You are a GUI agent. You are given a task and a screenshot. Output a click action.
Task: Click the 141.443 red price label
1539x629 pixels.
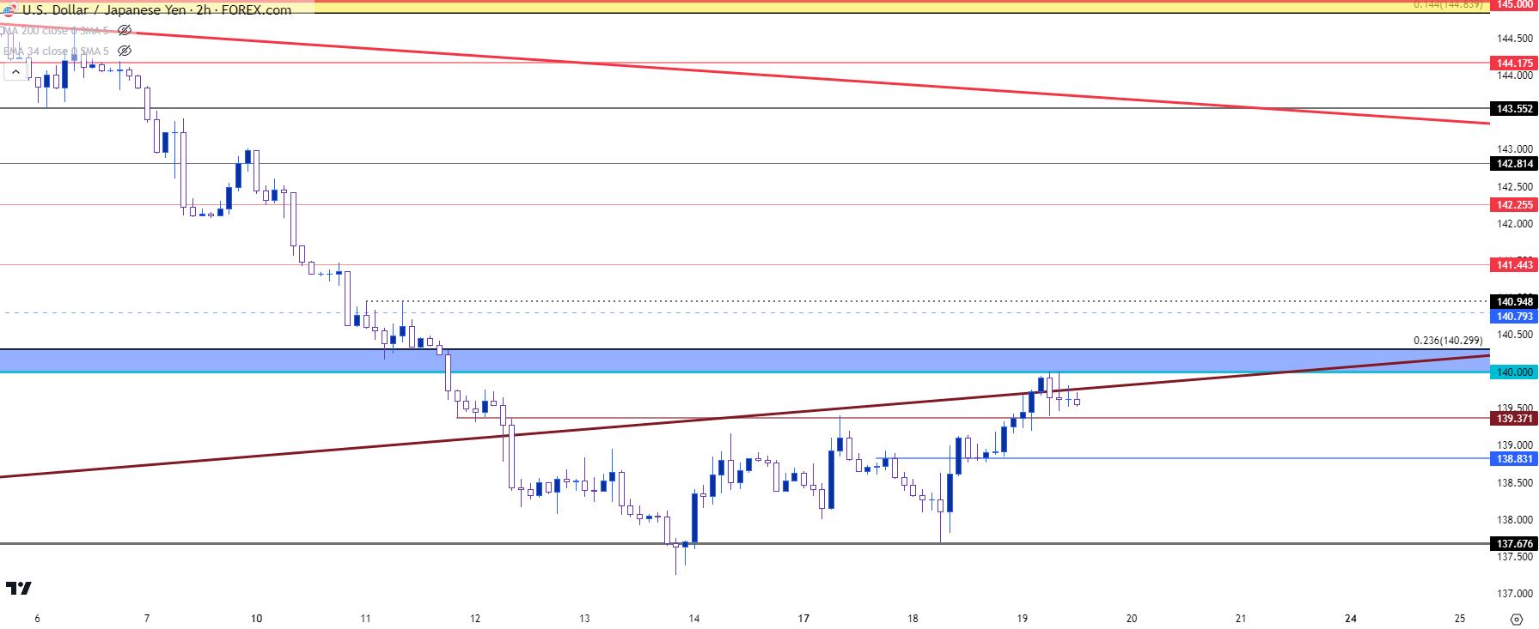1514,264
